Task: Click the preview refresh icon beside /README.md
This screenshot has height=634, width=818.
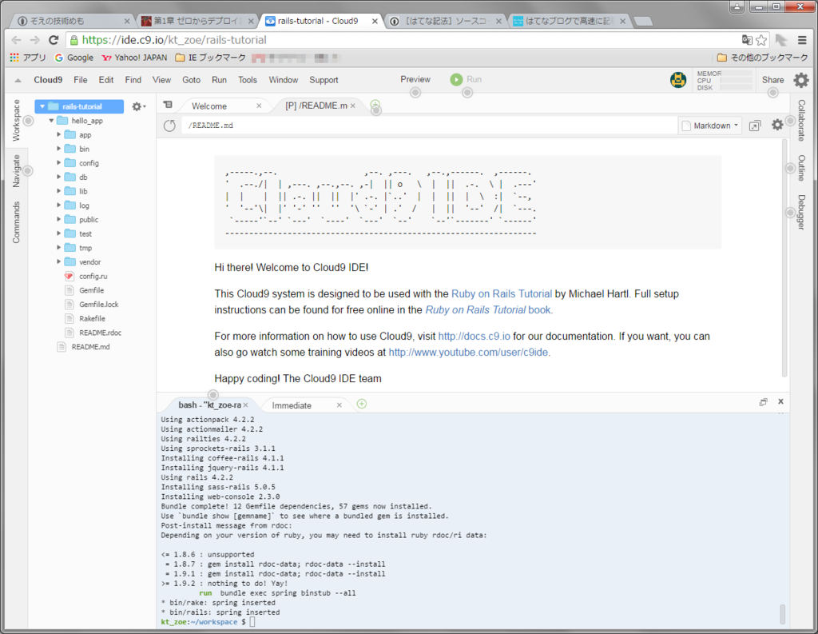Action: coord(169,126)
